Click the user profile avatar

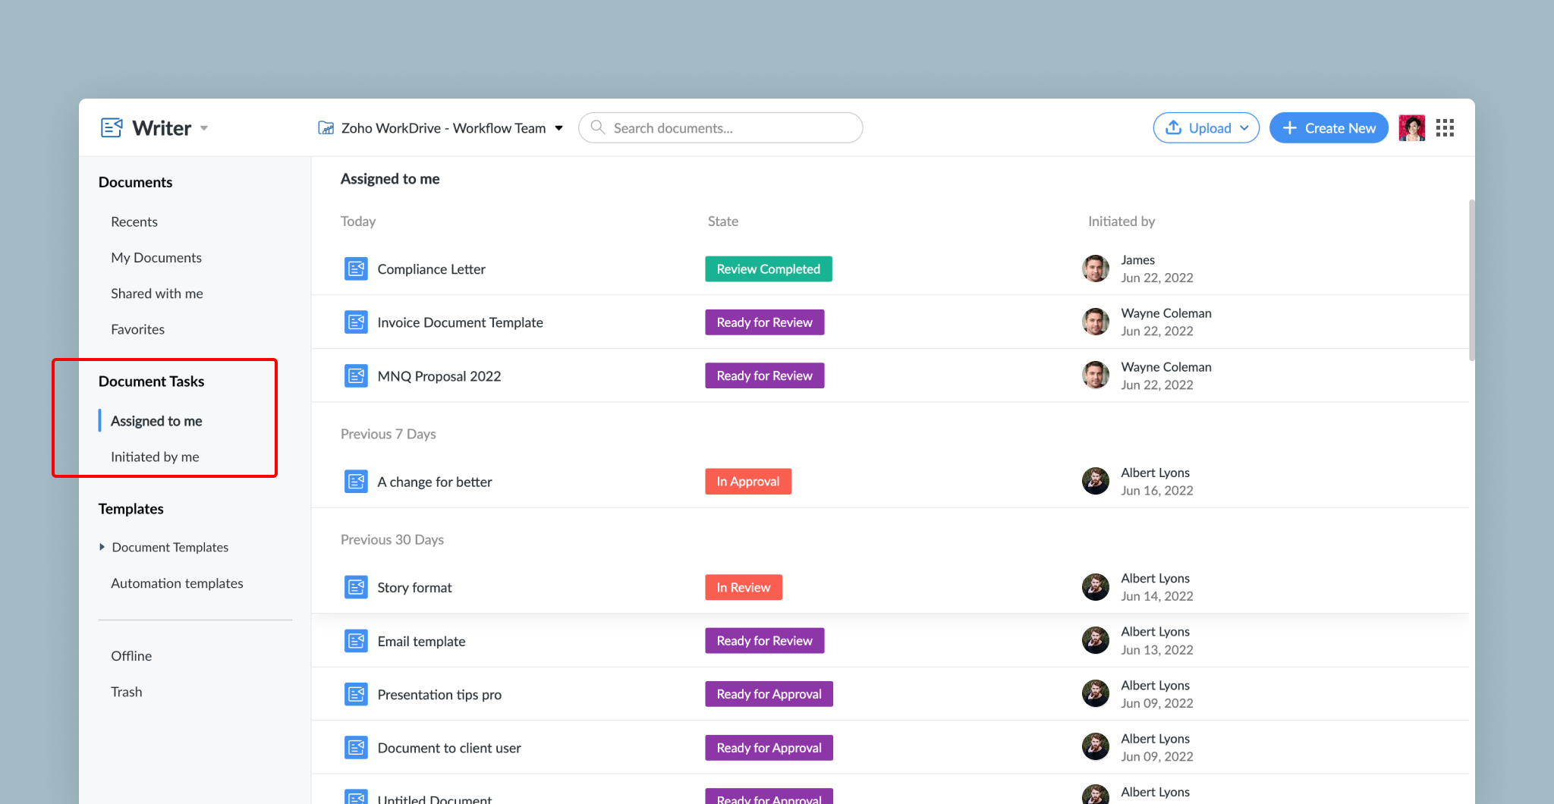tap(1411, 127)
